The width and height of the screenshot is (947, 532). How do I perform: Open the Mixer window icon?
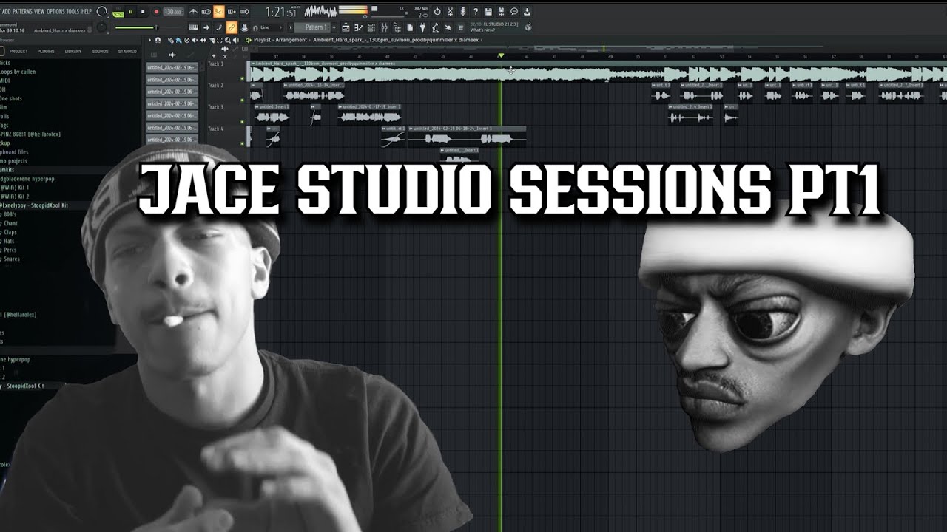(384, 27)
